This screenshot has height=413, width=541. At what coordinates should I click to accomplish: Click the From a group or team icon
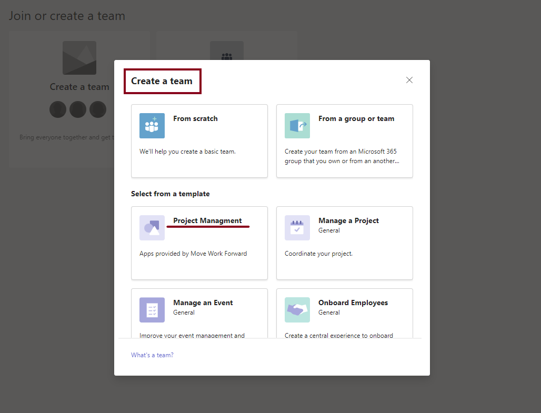pos(297,125)
